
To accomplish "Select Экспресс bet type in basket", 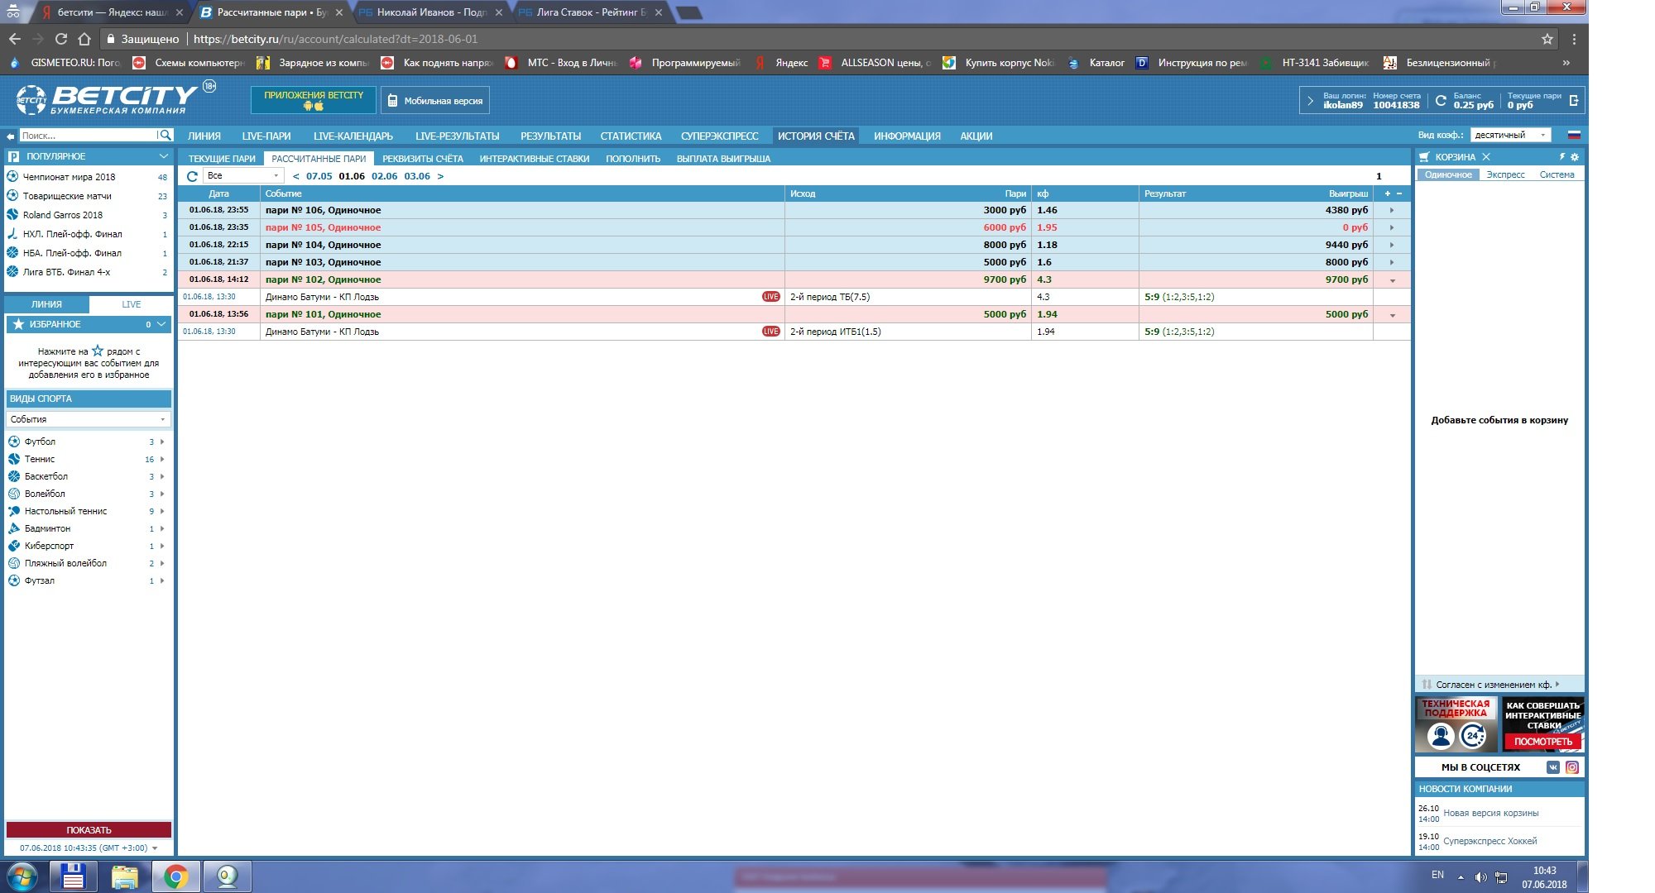I will pyautogui.click(x=1505, y=175).
